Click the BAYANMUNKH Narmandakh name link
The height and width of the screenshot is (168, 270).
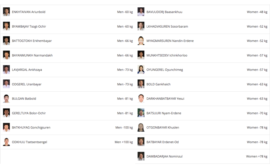32,55
